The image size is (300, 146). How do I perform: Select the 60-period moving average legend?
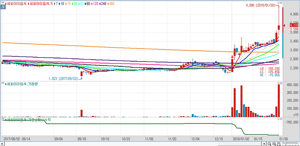[88, 4]
